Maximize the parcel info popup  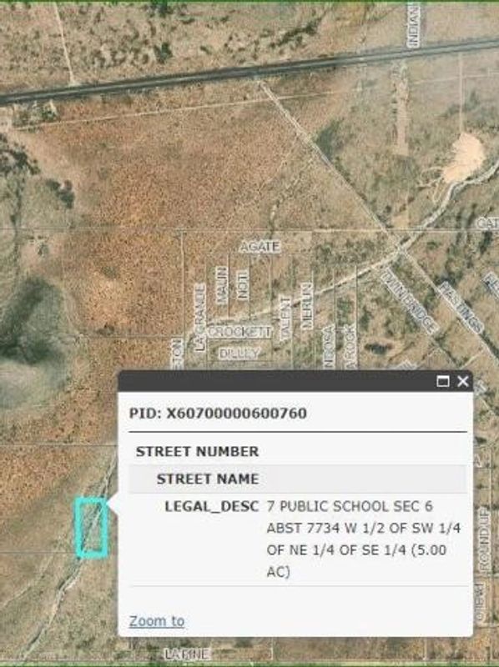443,381
